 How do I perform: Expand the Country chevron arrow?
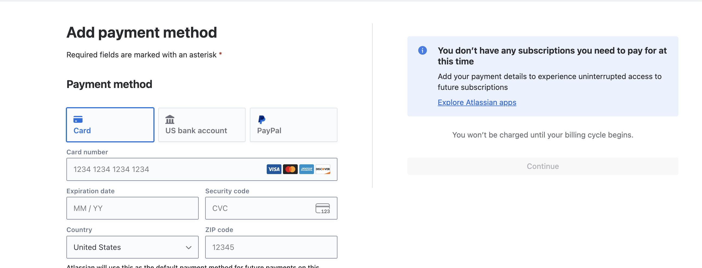[x=189, y=247]
